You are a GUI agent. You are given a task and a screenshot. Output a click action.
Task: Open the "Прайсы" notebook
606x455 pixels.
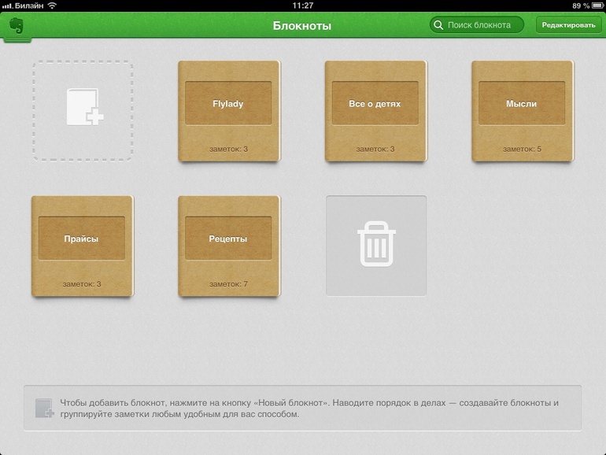click(x=82, y=239)
